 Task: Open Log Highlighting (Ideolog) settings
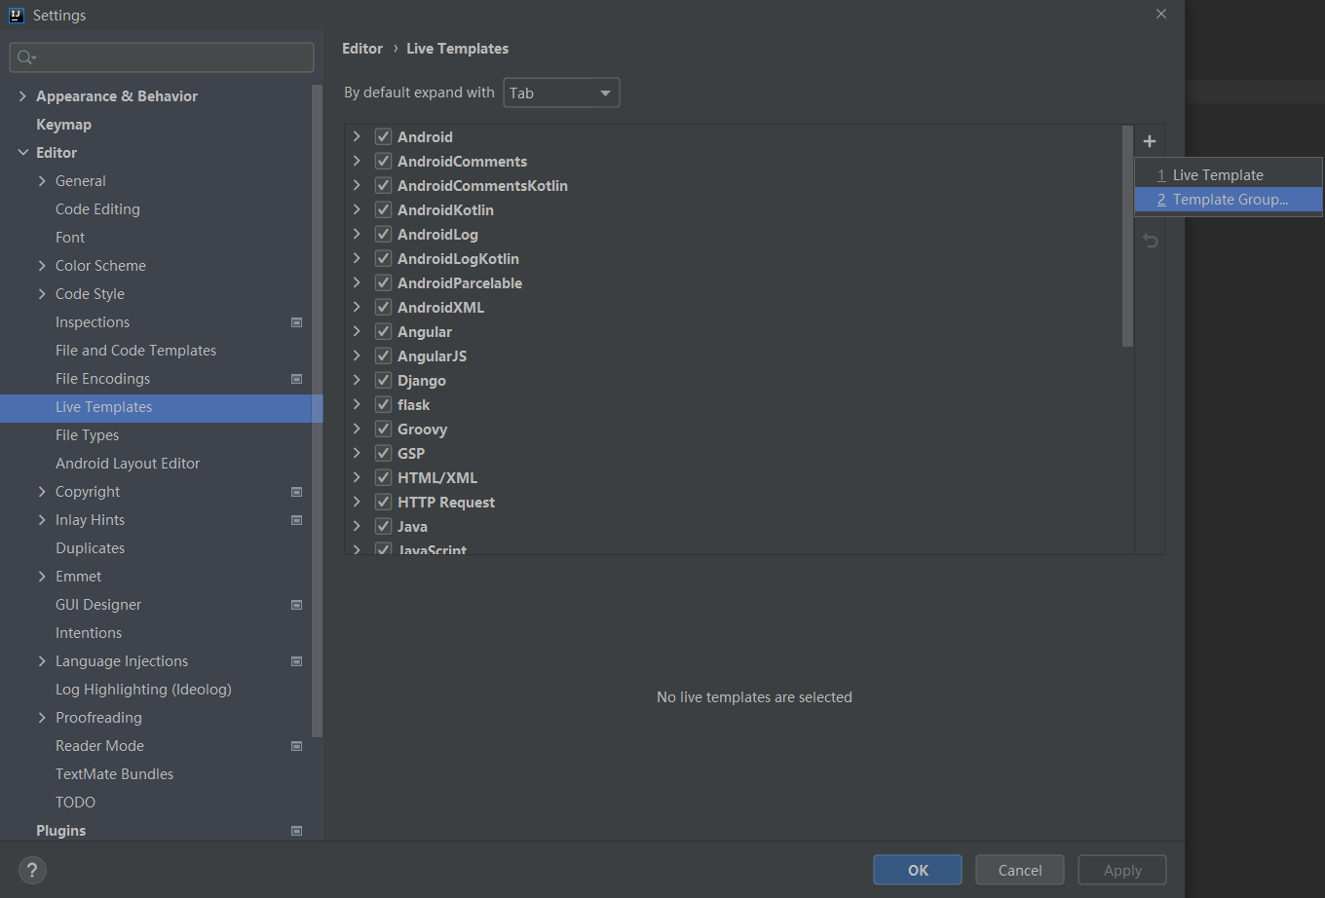[143, 690]
